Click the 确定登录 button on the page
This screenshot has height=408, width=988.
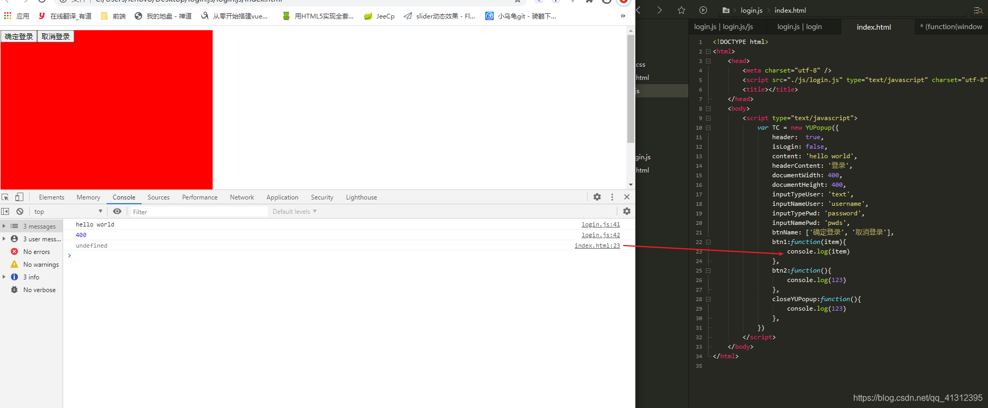click(19, 37)
